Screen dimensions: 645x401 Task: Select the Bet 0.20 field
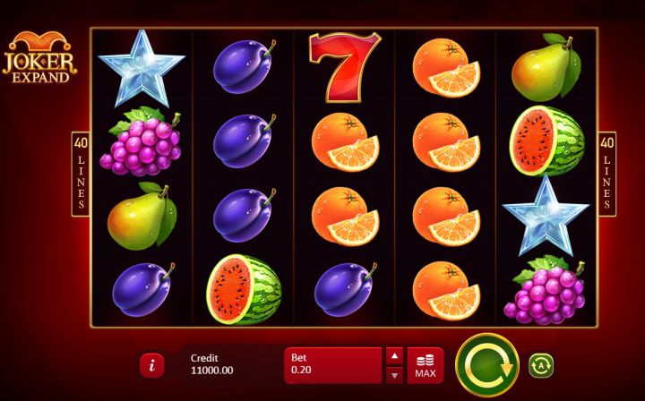tap(333, 365)
